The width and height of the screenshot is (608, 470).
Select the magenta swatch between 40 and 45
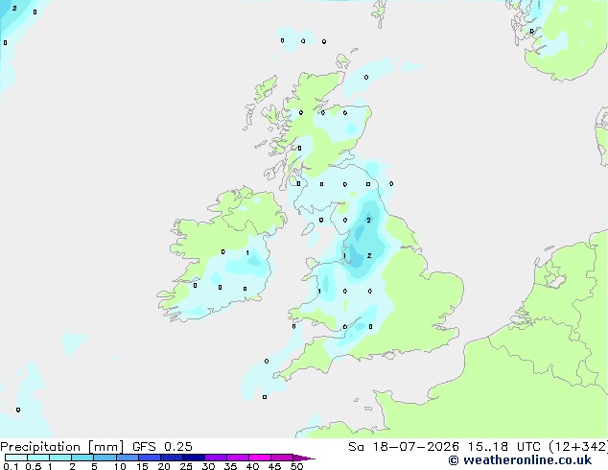(260, 458)
